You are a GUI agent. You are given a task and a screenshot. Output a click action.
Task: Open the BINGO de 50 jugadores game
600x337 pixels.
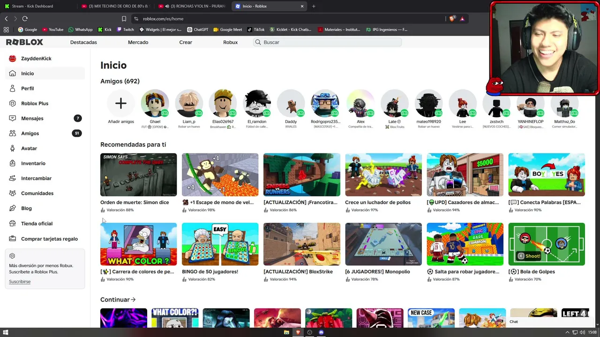point(220,244)
